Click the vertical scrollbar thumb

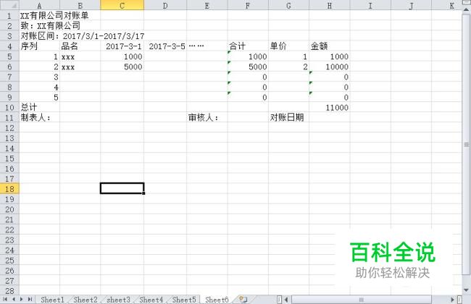click(x=466, y=144)
